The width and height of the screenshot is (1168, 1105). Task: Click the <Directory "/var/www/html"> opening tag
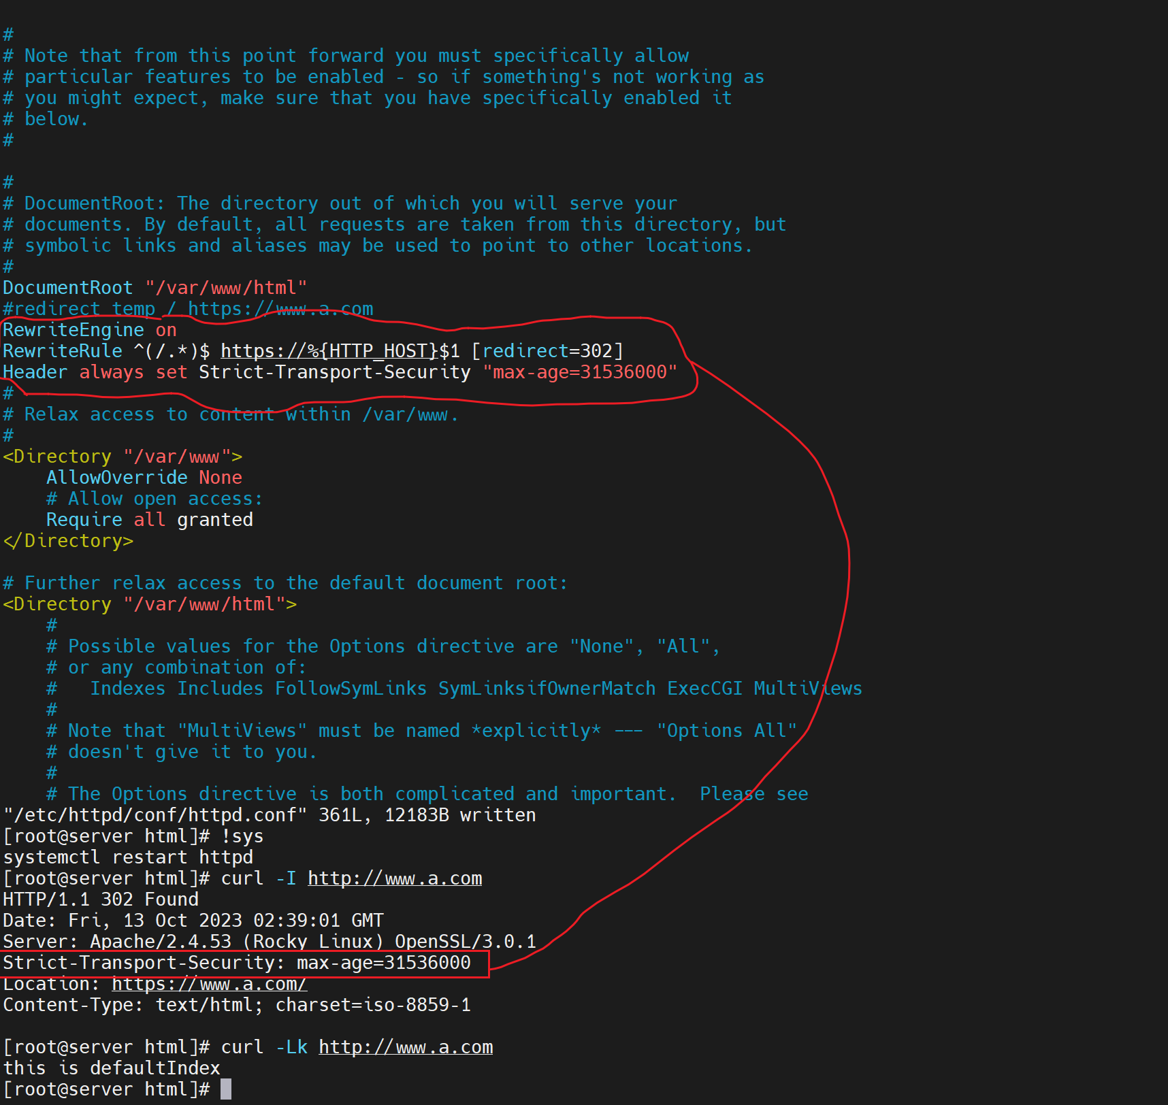pos(150,604)
